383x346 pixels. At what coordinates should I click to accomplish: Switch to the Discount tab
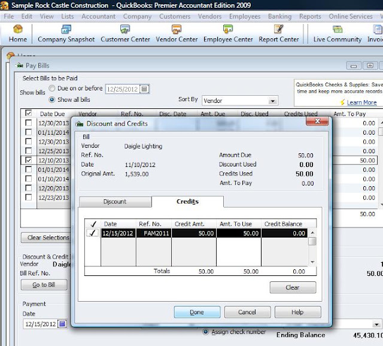pyautogui.click(x=115, y=202)
